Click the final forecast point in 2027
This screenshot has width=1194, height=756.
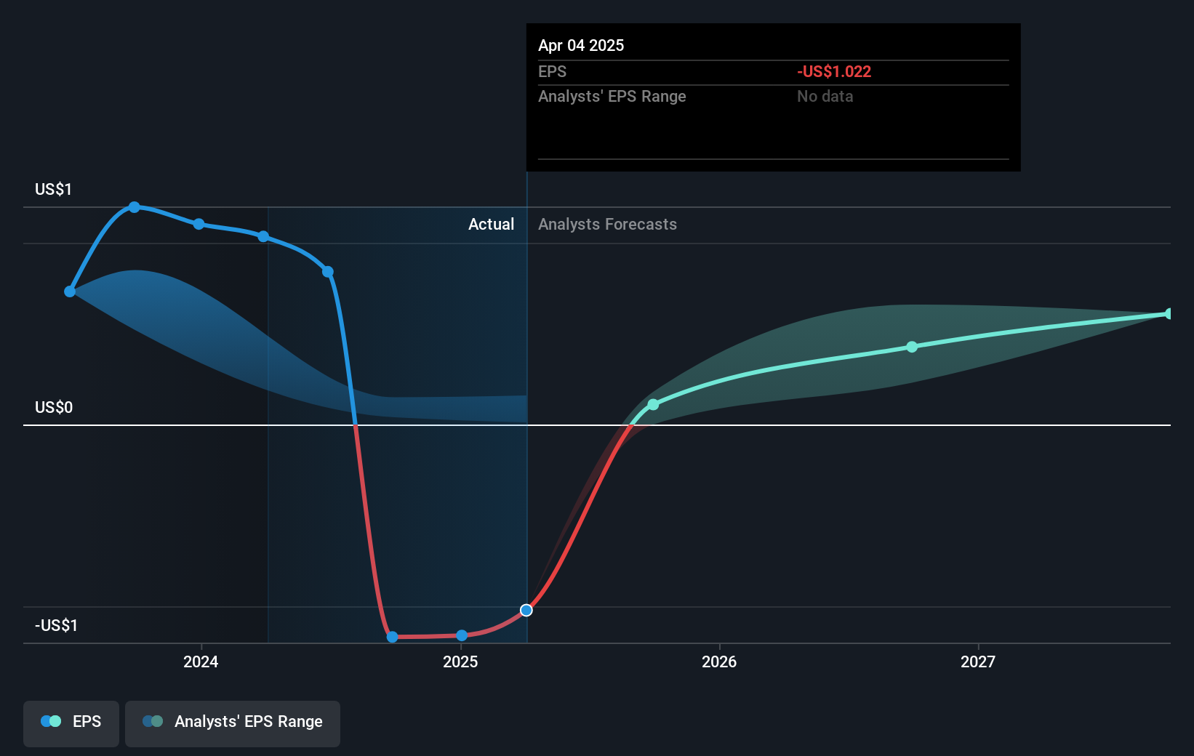[x=1169, y=314]
